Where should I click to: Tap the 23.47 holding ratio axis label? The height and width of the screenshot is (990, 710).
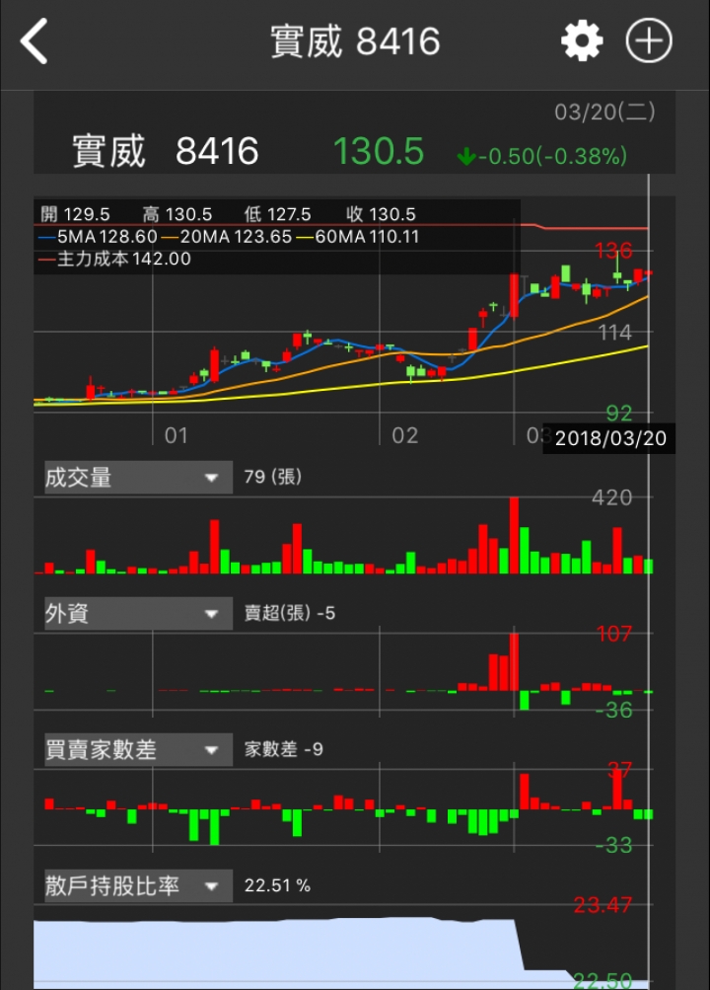tap(603, 905)
